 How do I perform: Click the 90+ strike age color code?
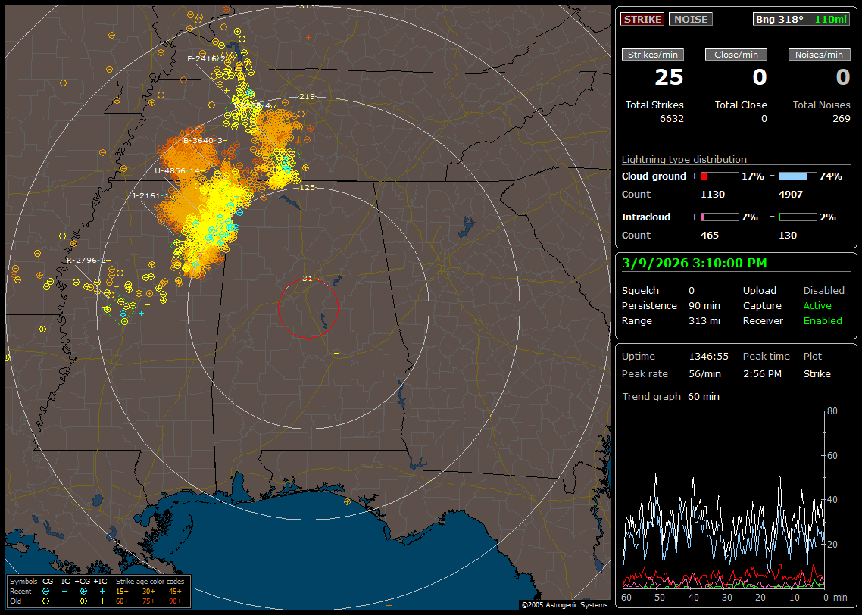point(174,601)
